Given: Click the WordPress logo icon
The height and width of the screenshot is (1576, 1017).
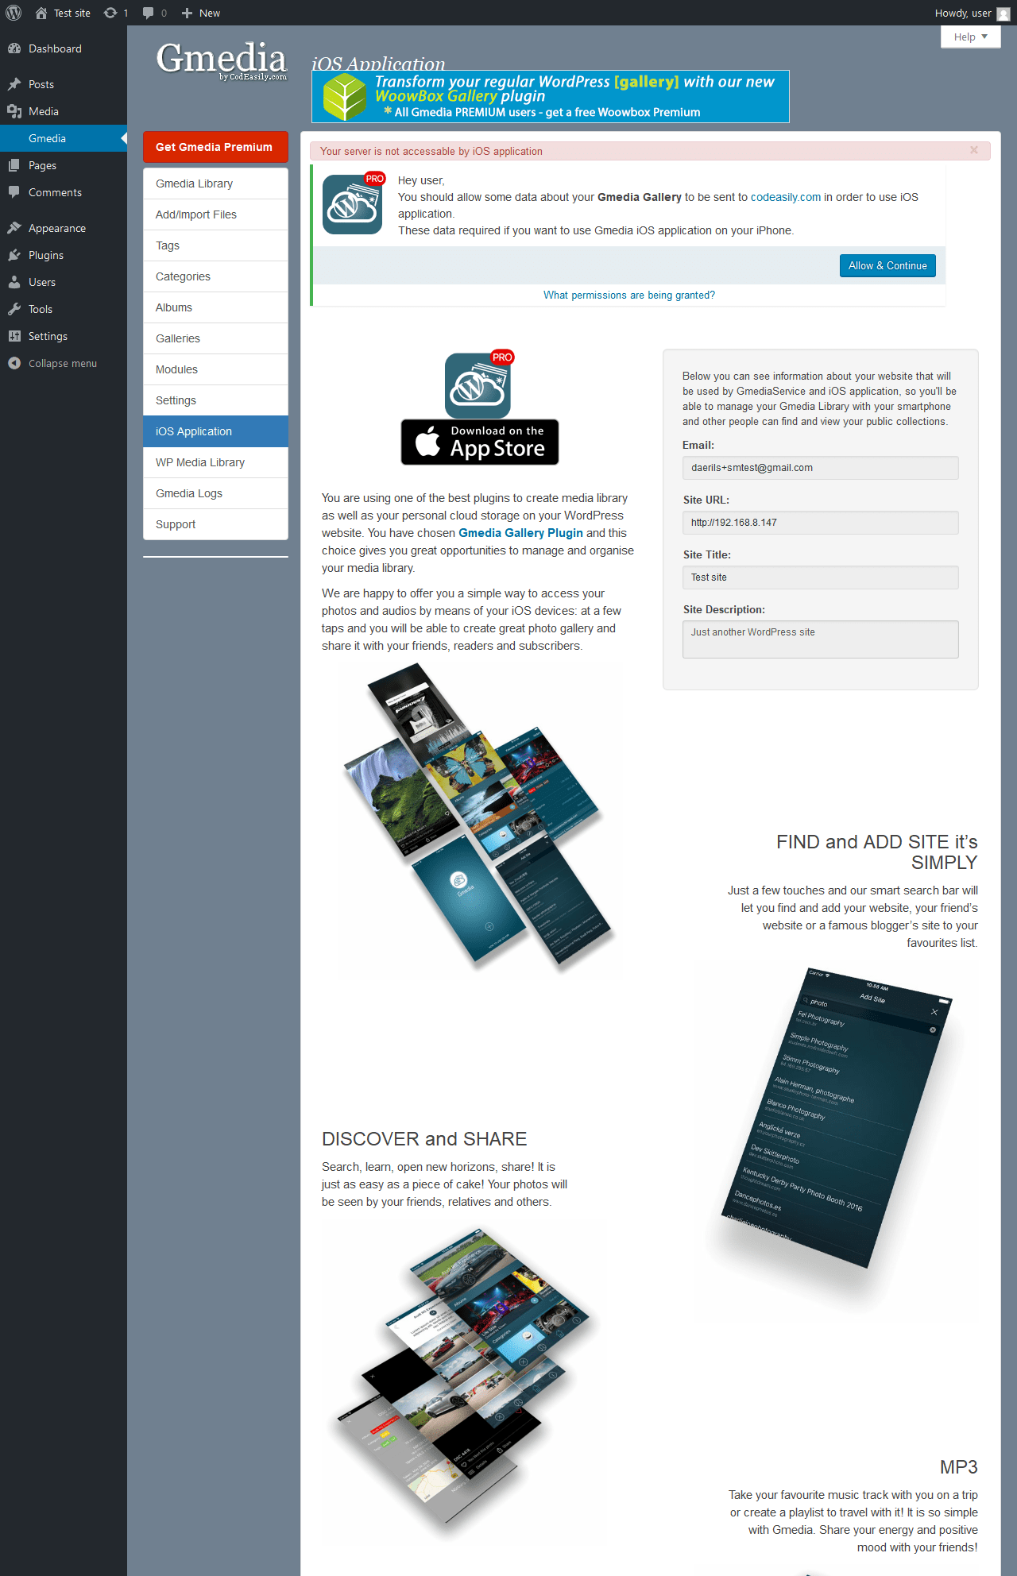Looking at the screenshot, I should (x=14, y=13).
